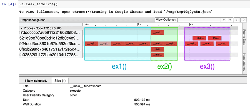The image size is (250, 107).
Task: Open the Input Latency side panel
Action: pyautogui.click(x=244, y=62)
